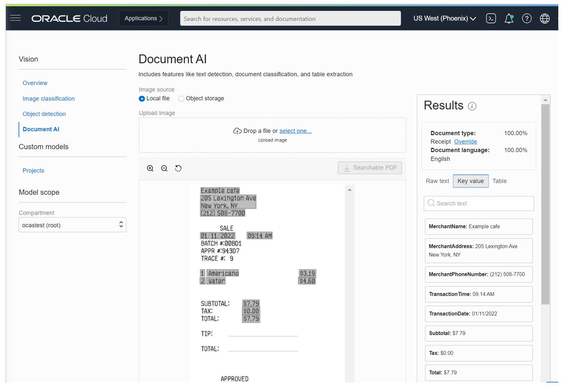Zoom into the receipt image
Screen dimensions: 561x391
[150, 168]
